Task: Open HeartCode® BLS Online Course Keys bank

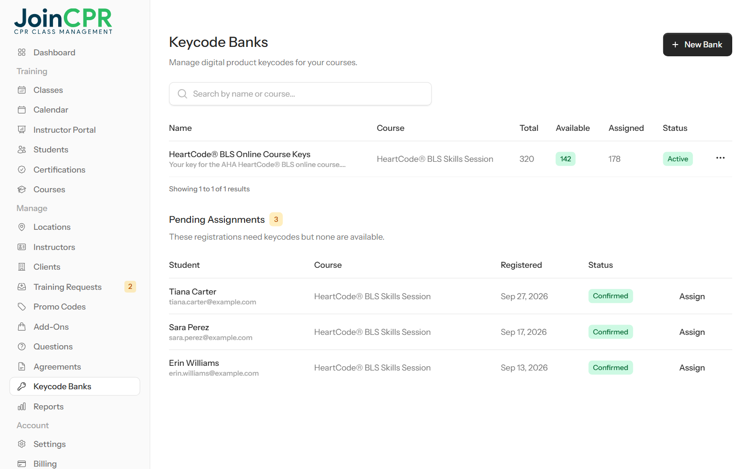Action: 239,154
